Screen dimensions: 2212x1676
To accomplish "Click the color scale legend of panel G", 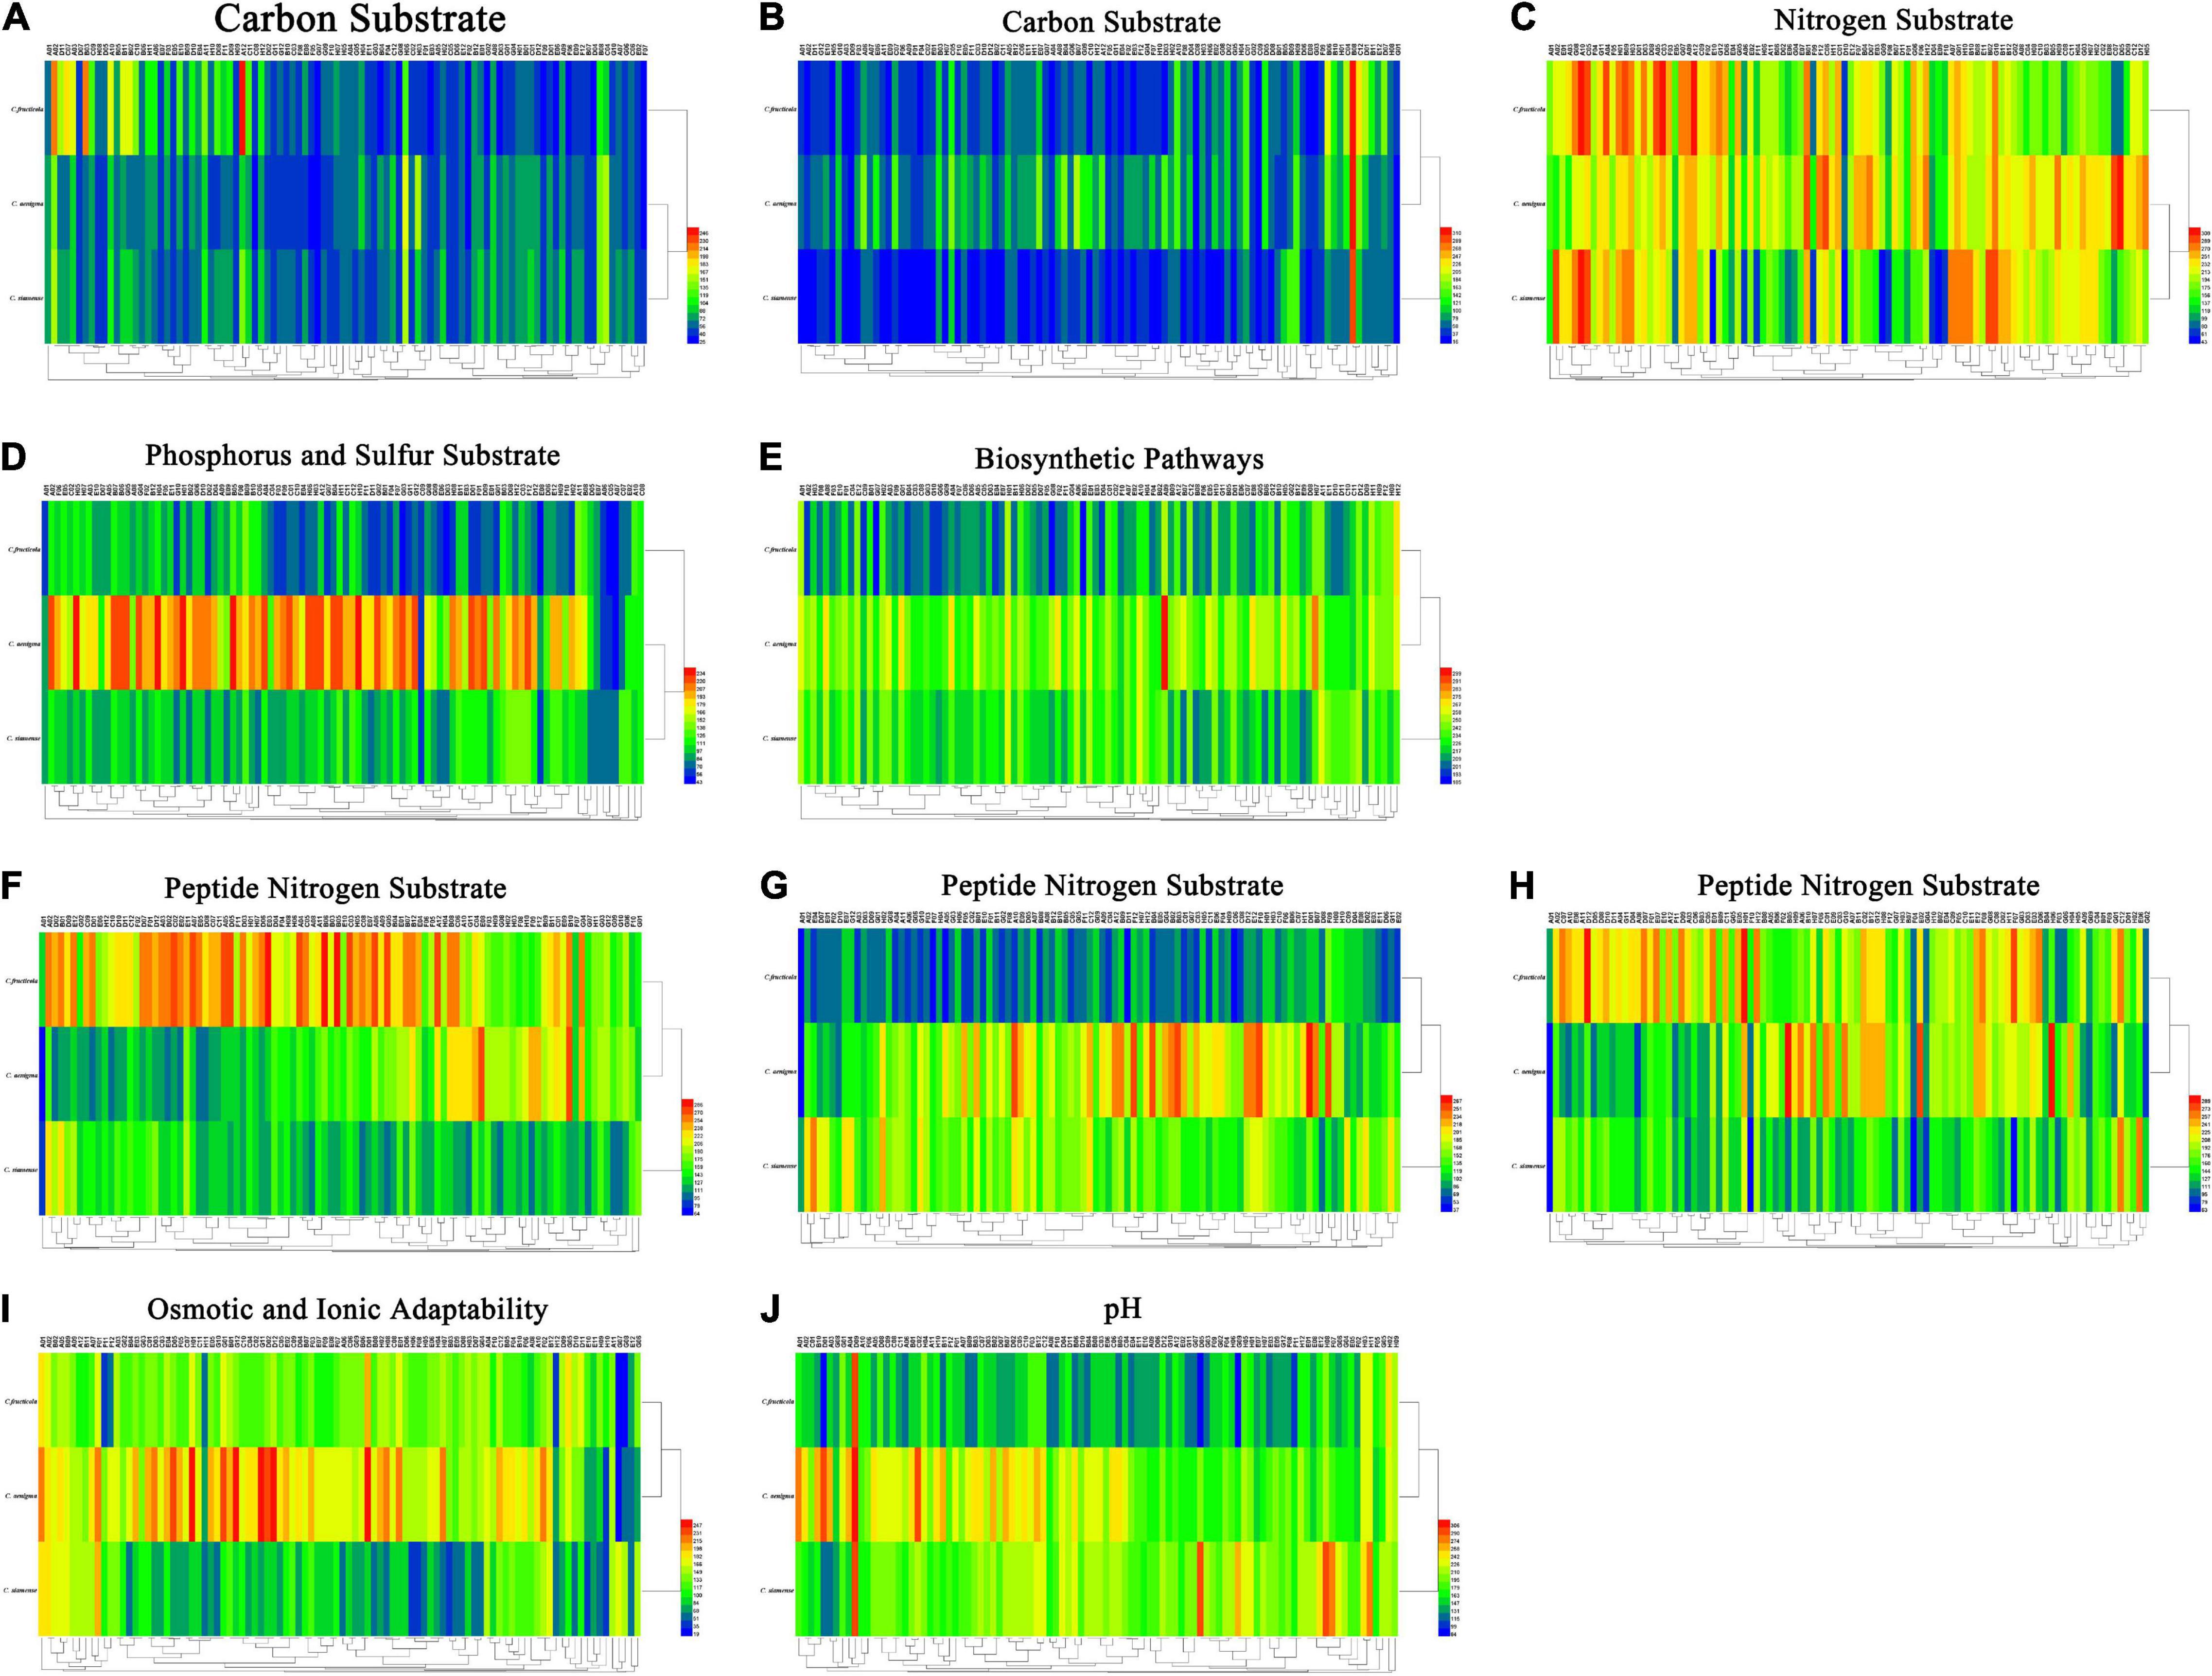I will coord(1451,1154).
